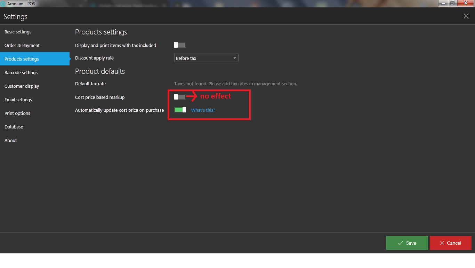
Task: Click the Aronium app icon in title bar
Action: point(3,3)
